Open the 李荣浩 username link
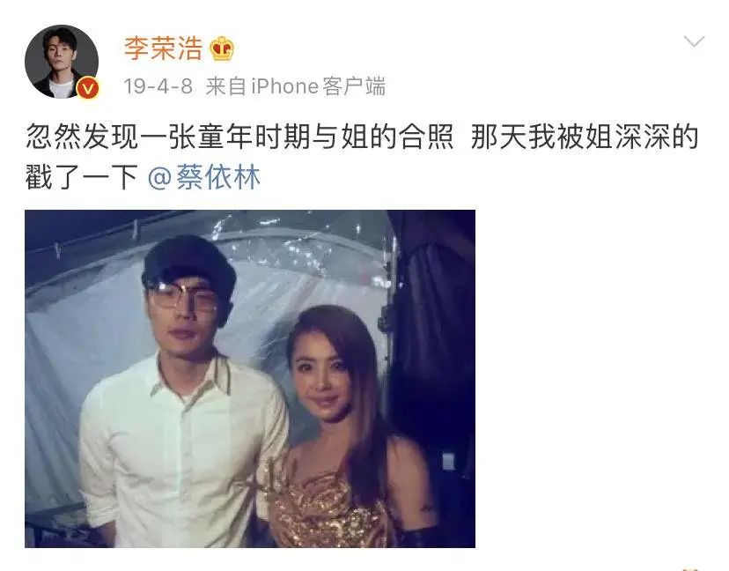The image size is (729, 571). [163, 48]
